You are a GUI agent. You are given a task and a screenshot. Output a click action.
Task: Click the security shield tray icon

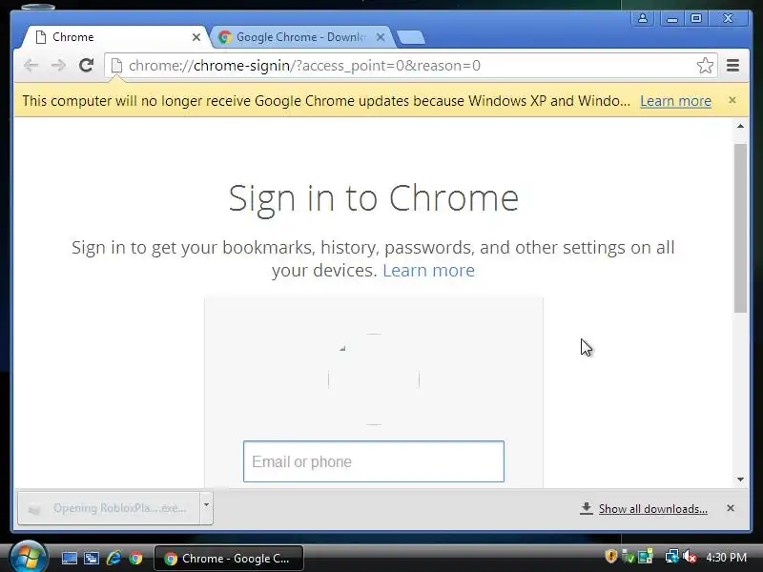pyautogui.click(x=610, y=556)
